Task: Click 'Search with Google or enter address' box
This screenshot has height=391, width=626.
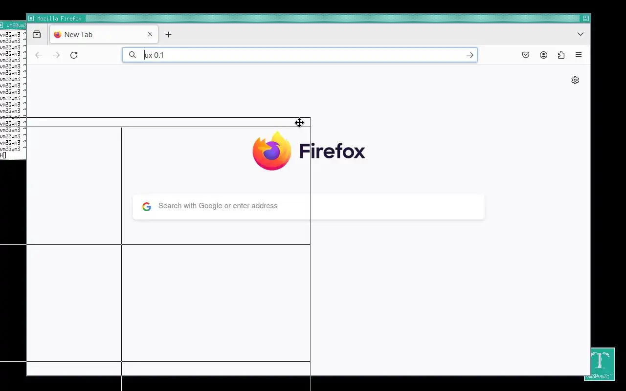Action: click(309, 206)
